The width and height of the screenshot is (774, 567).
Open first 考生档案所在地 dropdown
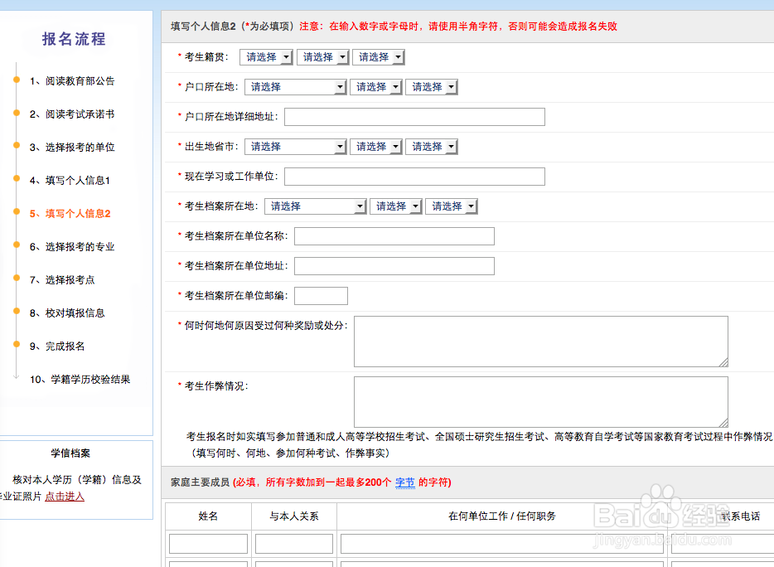pyautogui.click(x=315, y=206)
